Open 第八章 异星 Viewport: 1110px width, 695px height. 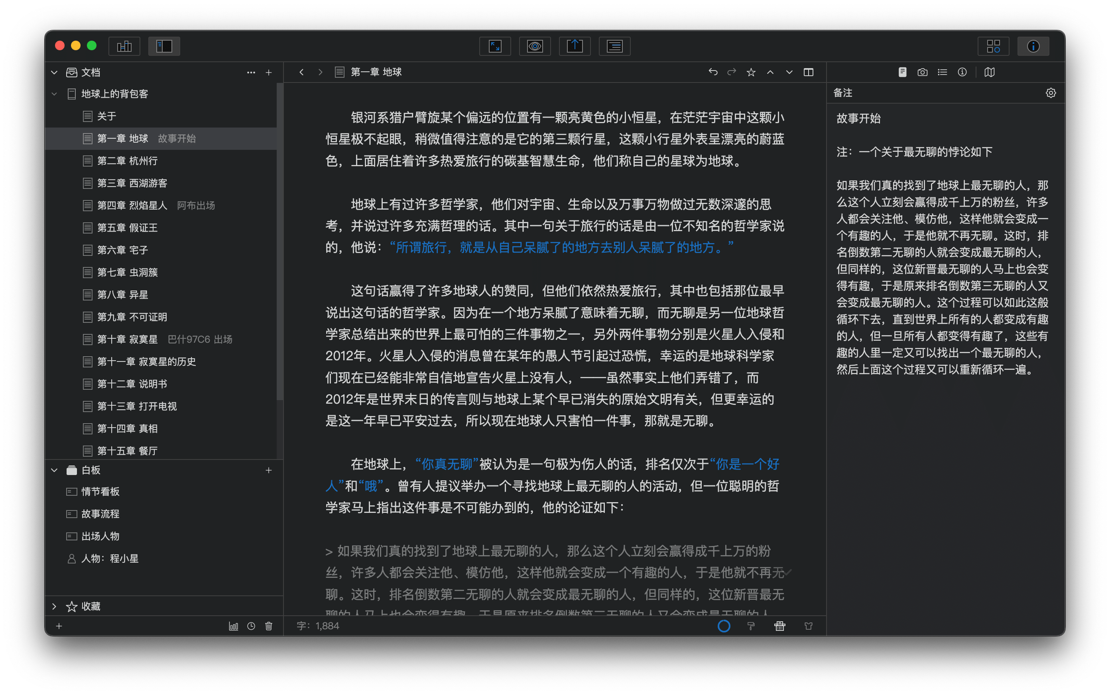coord(161,294)
